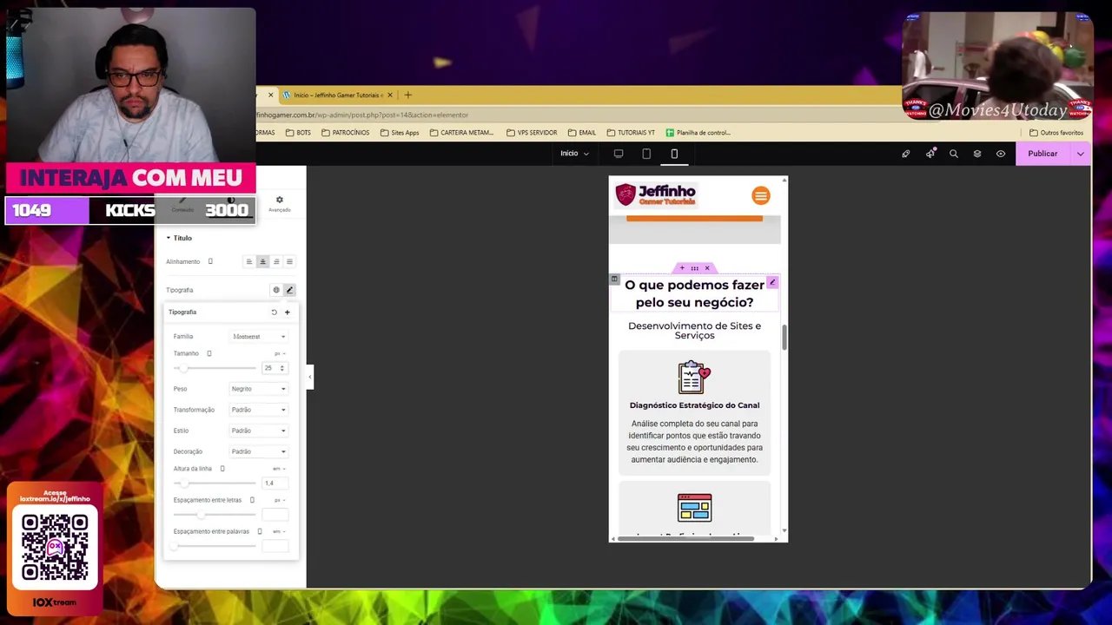The height and width of the screenshot is (625, 1112).
Task: Open the Início page dropdown
Action: (574, 154)
